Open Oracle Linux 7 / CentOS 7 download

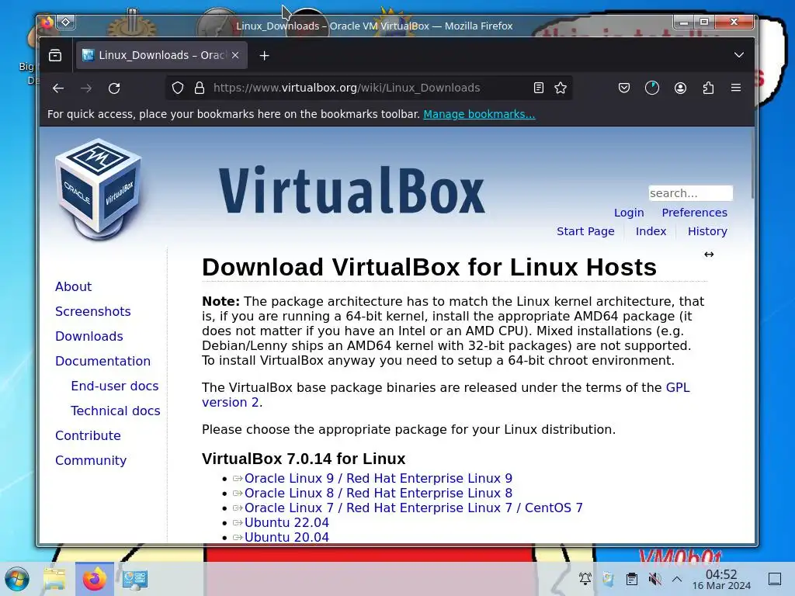pos(414,508)
